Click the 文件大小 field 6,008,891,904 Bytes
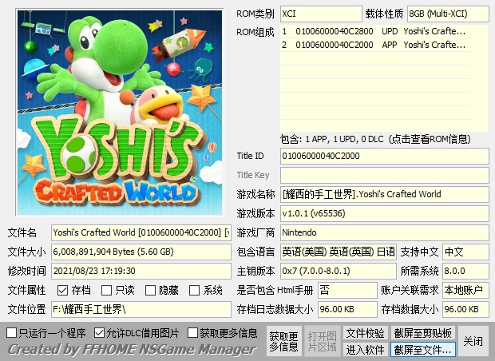 click(141, 252)
